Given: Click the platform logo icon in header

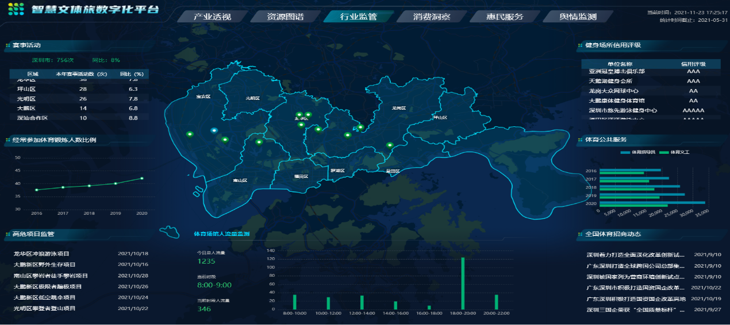Looking at the screenshot, I should pos(16,9).
